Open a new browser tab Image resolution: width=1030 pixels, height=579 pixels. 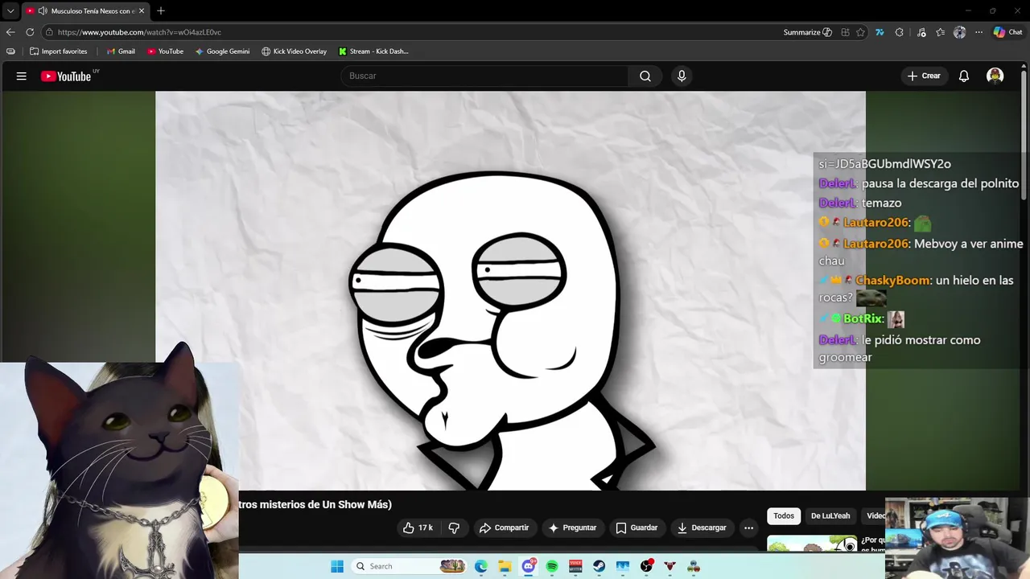pyautogui.click(x=161, y=10)
